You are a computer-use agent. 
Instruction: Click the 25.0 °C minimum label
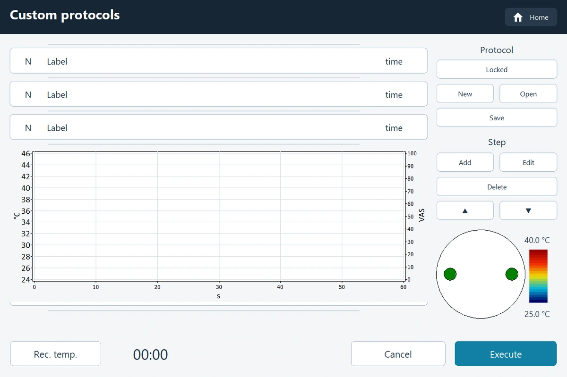(x=537, y=314)
